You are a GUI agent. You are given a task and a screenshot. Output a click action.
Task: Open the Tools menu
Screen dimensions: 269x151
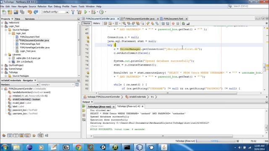coord(81,7)
